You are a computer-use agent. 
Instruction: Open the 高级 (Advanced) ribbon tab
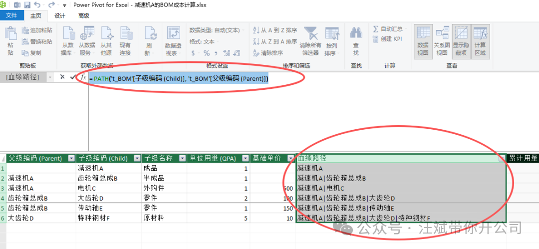click(x=83, y=15)
